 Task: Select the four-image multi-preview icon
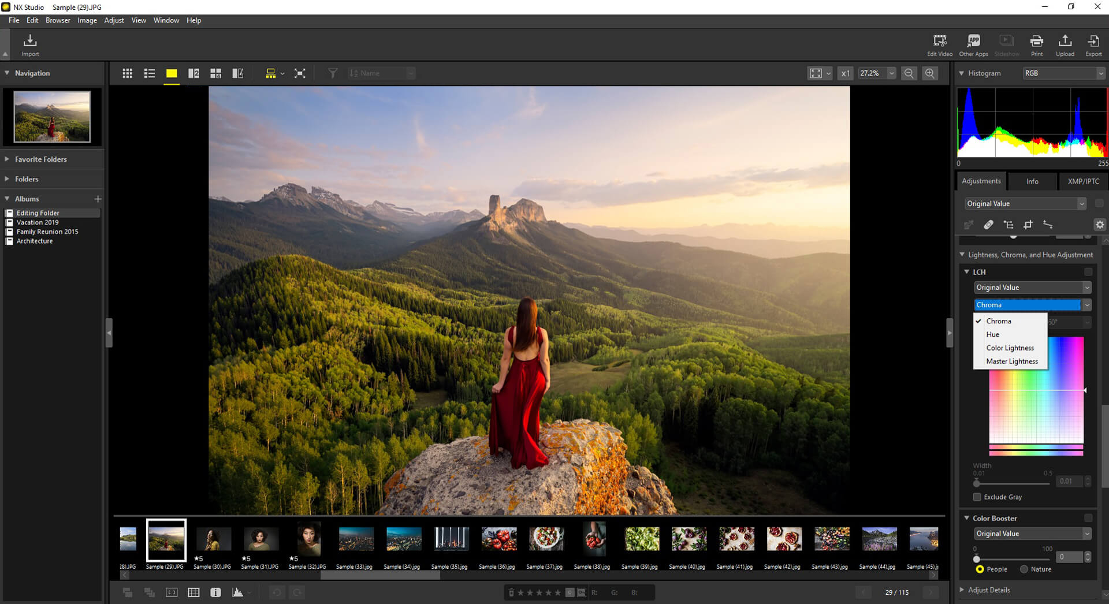click(x=215, y=73)
